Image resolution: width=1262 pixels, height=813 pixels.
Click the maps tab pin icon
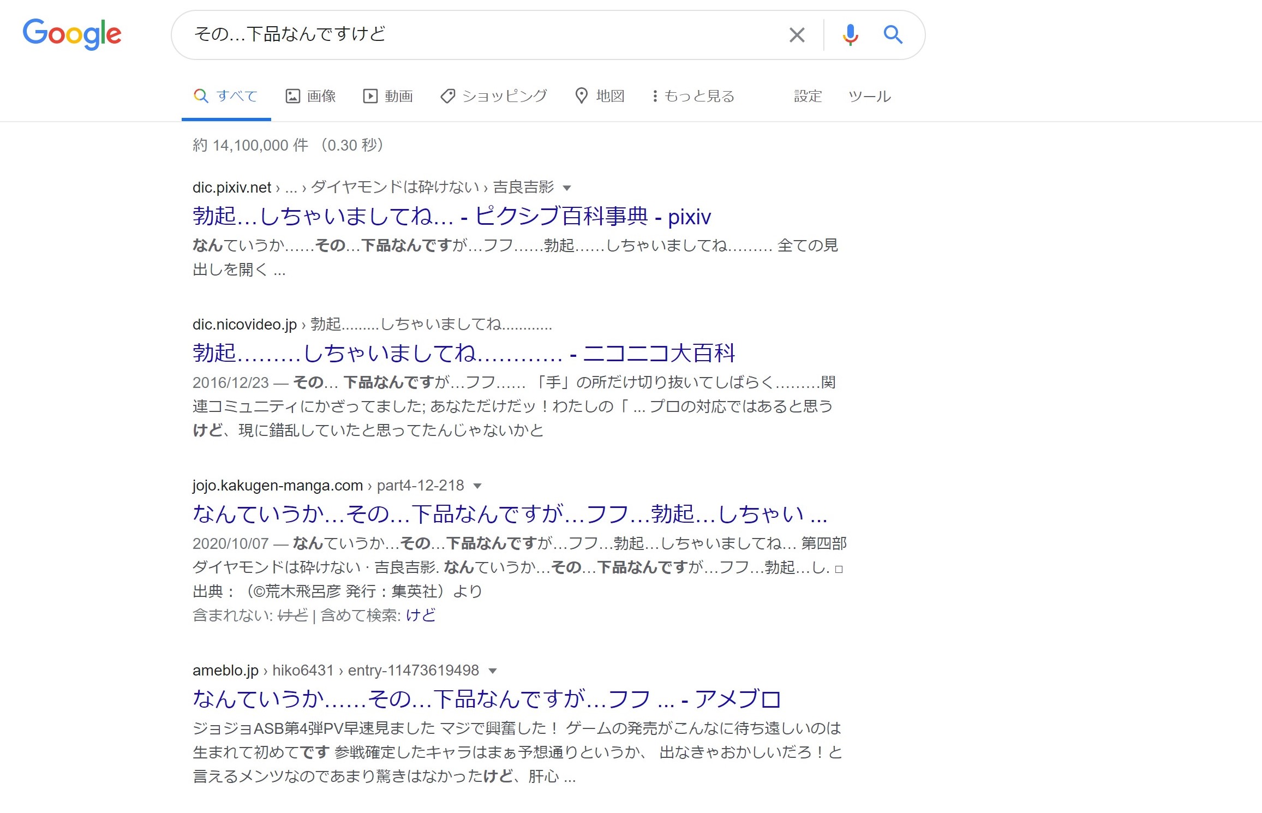[582, 96]
